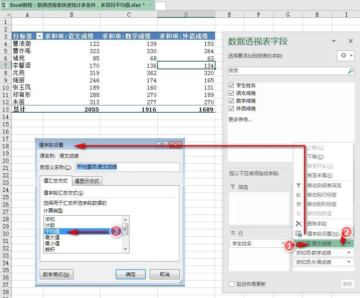Click the calculation list scroll down arrow

pos(125,249)
